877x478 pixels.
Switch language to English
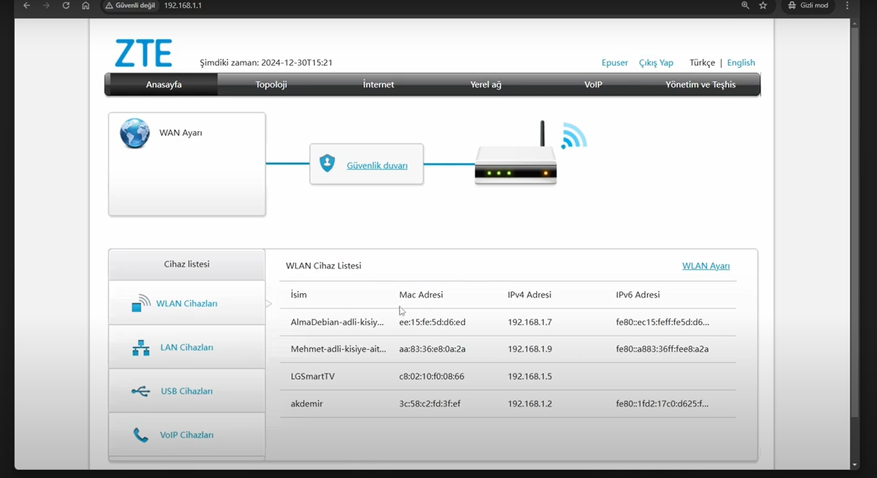(x=741, y=62)
